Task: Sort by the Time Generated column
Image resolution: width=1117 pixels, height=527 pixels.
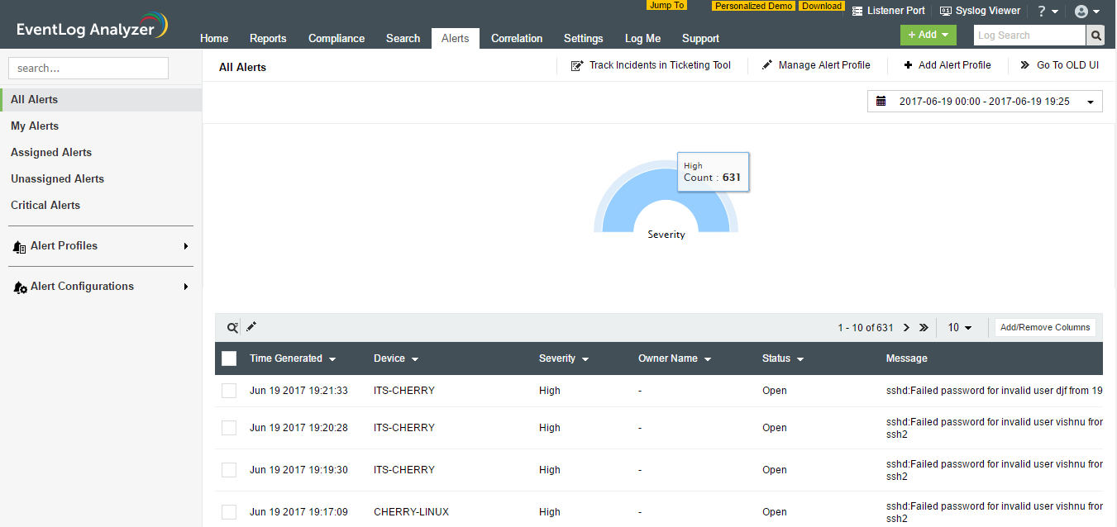Action: (293, 358)
